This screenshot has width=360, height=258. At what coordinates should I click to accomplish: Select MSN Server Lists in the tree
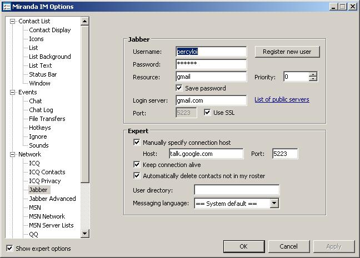51,225
